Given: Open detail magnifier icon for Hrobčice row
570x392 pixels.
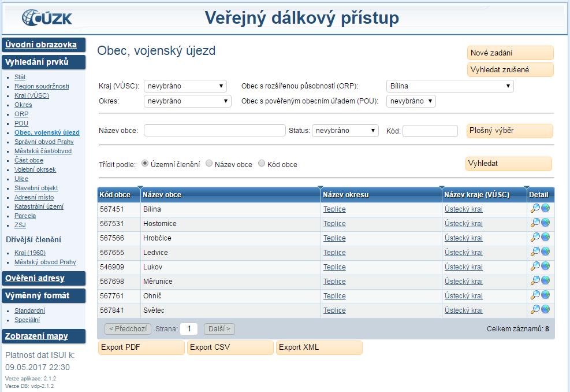Looking at the screenshot, I should point(535,237).
